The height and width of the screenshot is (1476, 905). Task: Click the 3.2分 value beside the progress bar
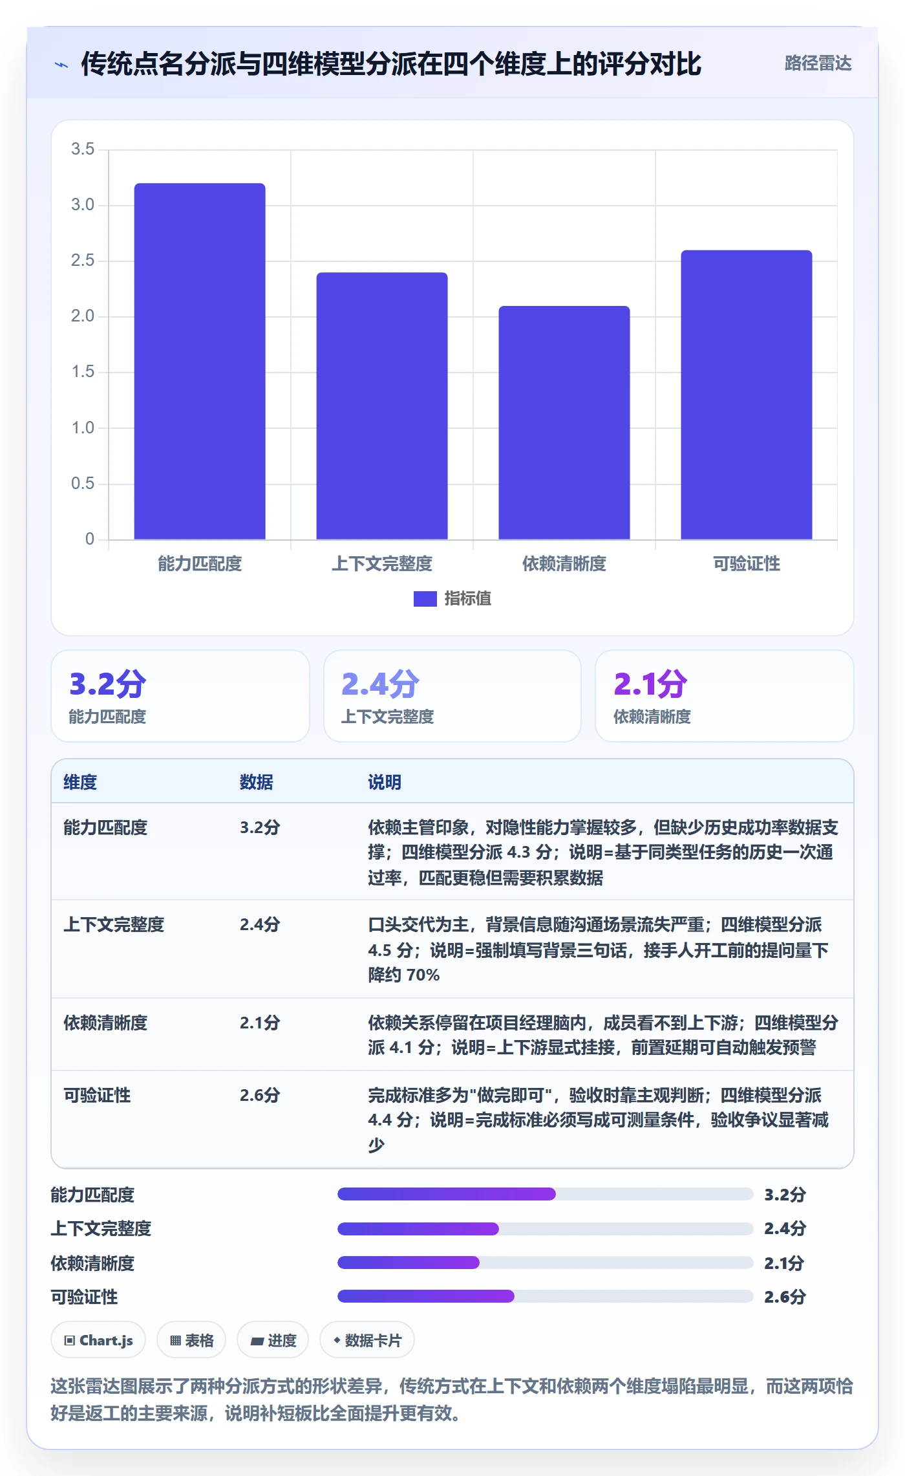pos(785,1195)
